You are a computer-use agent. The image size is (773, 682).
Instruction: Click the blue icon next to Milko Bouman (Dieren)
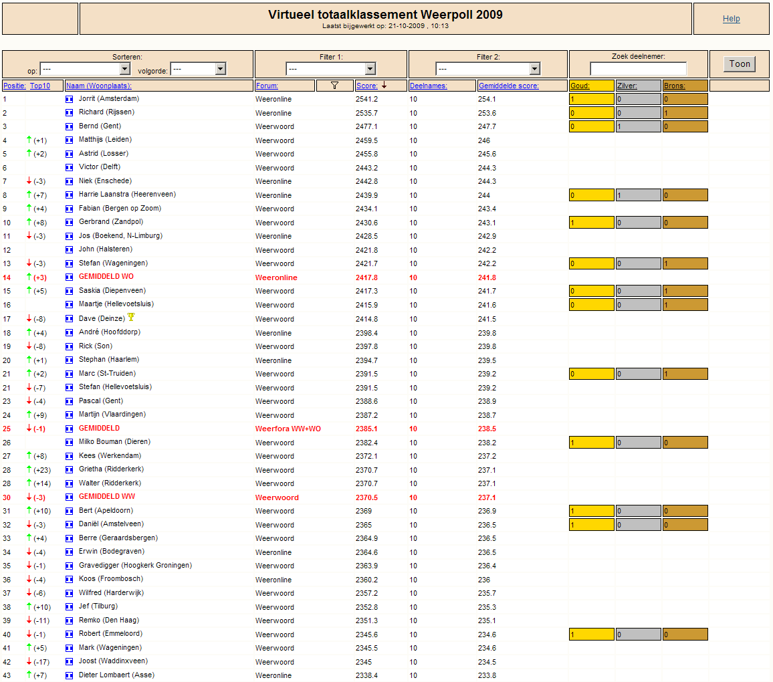69,443
